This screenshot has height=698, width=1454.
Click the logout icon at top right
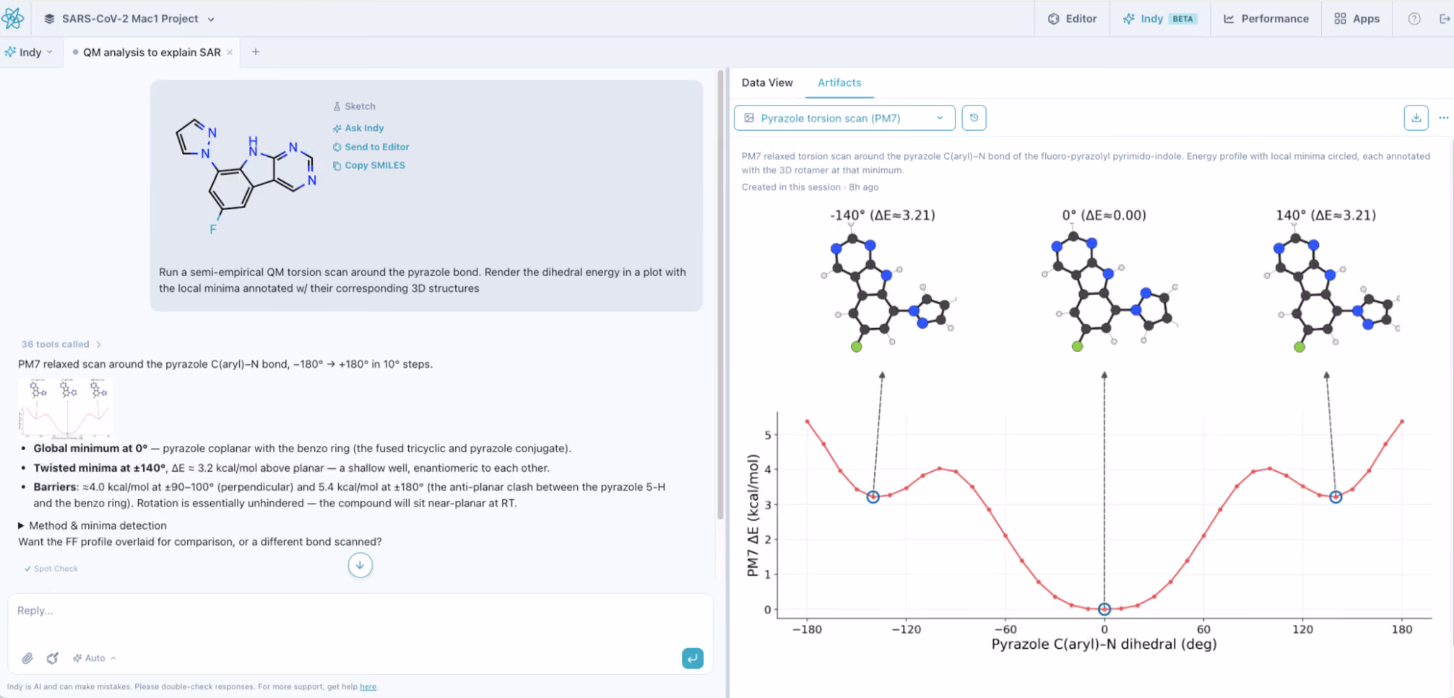[x=1445, y=19]
